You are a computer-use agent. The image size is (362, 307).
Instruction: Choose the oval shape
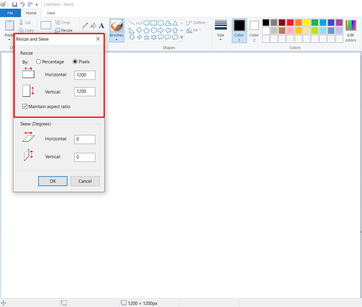146,23
